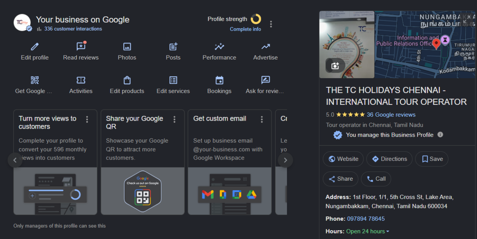Screen dimensions: 477x239
Task: Click the TC business logo avatar
Action: 22,23
